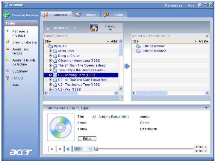This screenshot has height=161, width=215.
Task: Maximize the eConsole window
Action: [x=205, y=5]
